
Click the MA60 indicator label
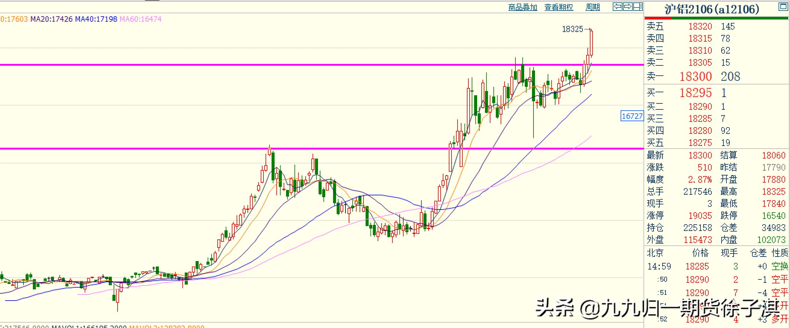click(140, 19)
